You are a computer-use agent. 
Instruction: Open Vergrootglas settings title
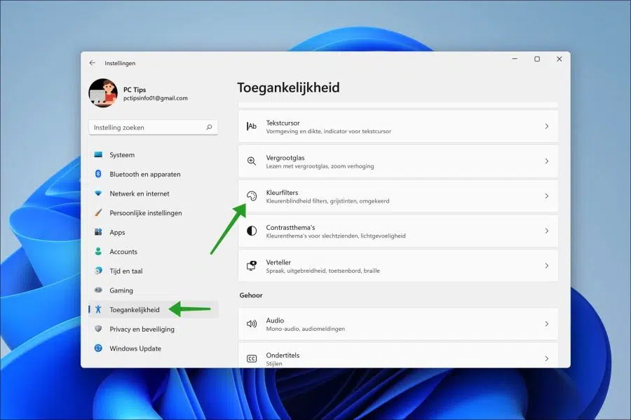coord(285,158)
